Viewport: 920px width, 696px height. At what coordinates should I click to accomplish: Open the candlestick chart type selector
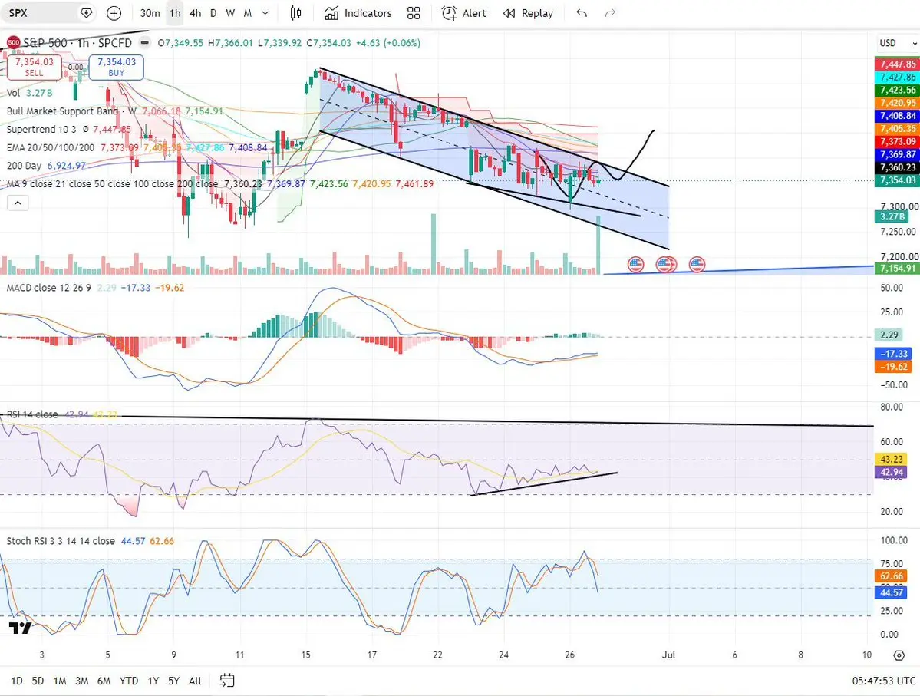click(295, 13)
